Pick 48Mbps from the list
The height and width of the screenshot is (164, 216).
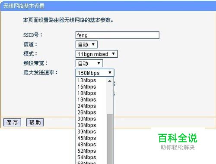click(91, 145)
